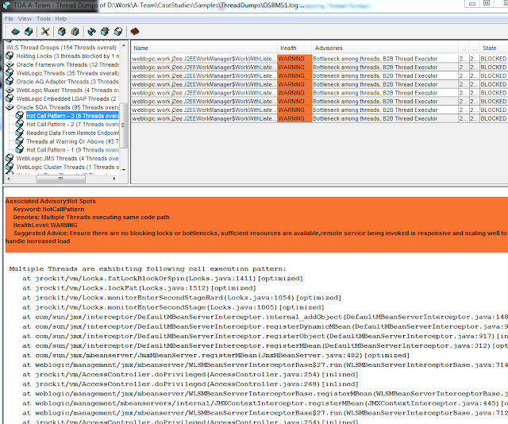Select Holding Locks tree item
The image size is (508, 424).
coord(67,56)
